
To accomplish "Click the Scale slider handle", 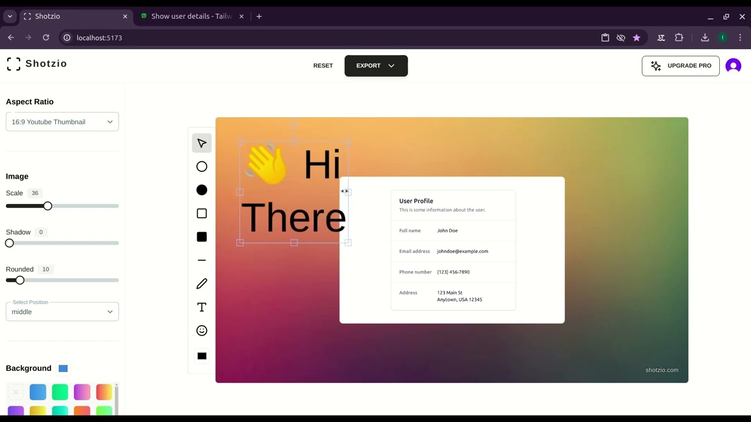I will tap(48, 206).
